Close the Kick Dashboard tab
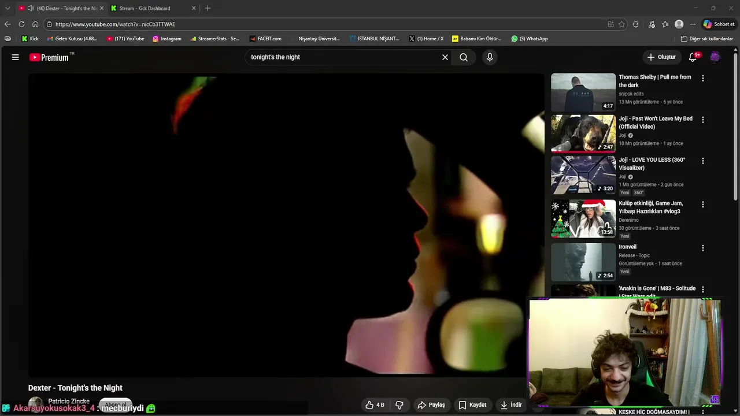 [194, 8]
